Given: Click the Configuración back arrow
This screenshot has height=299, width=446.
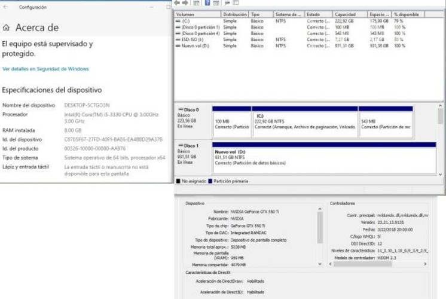Looking at the screenshot, I should [5, 7].
